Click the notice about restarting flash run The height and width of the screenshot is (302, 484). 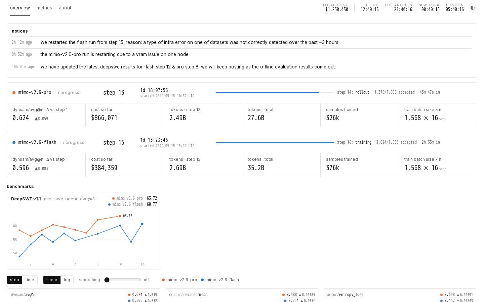click(190, 42)
